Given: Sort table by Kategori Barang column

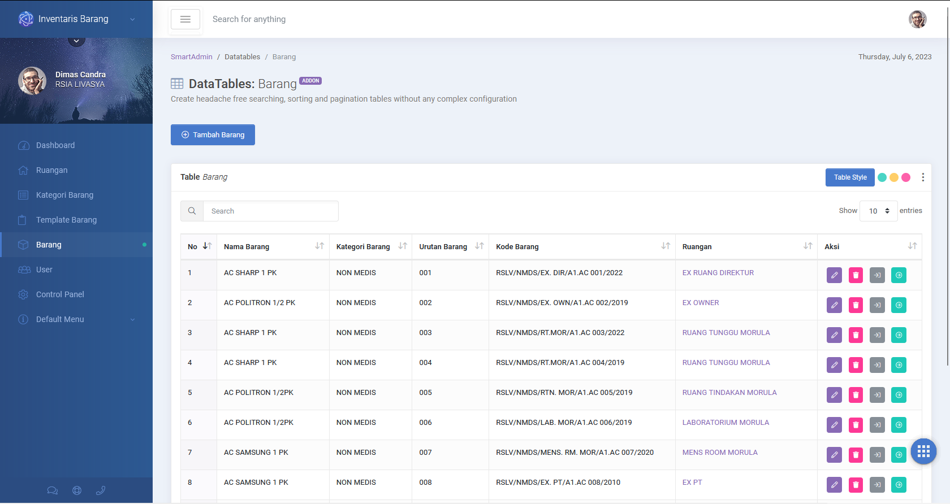Looking at the screenshot, I should [x=370, y=247].
